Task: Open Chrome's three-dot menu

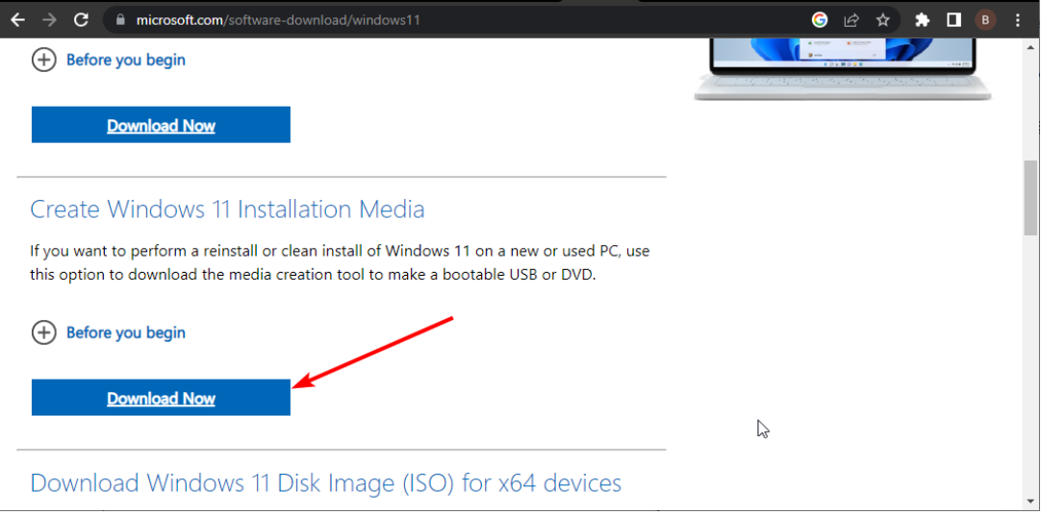Action: [1018, 19]
